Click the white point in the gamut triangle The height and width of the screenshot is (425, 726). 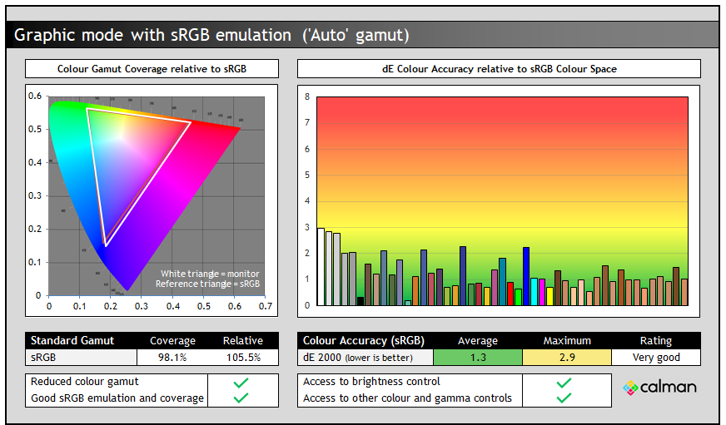[x=122, y=136]
